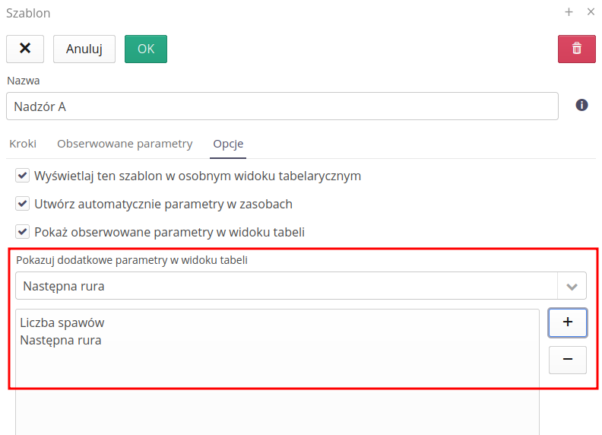This screenshot has height=435, width=602.
Task: Select the Opcje tab
Action: pos(228,144)
